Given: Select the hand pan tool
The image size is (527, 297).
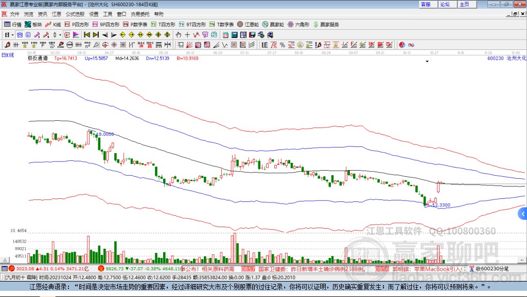Looking at the screenshot, I should click(179, 35).
